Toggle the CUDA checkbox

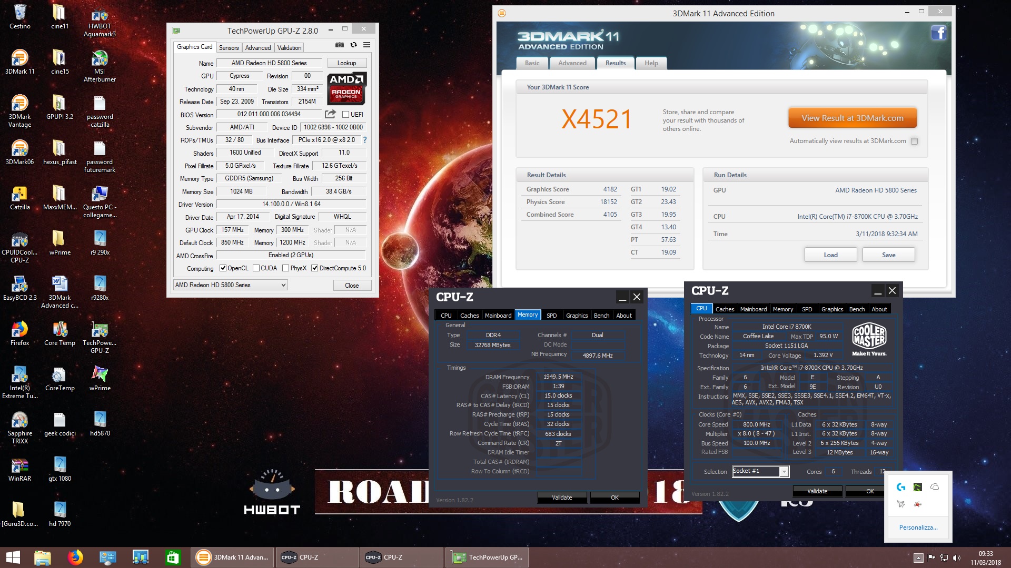coord(256,268)
